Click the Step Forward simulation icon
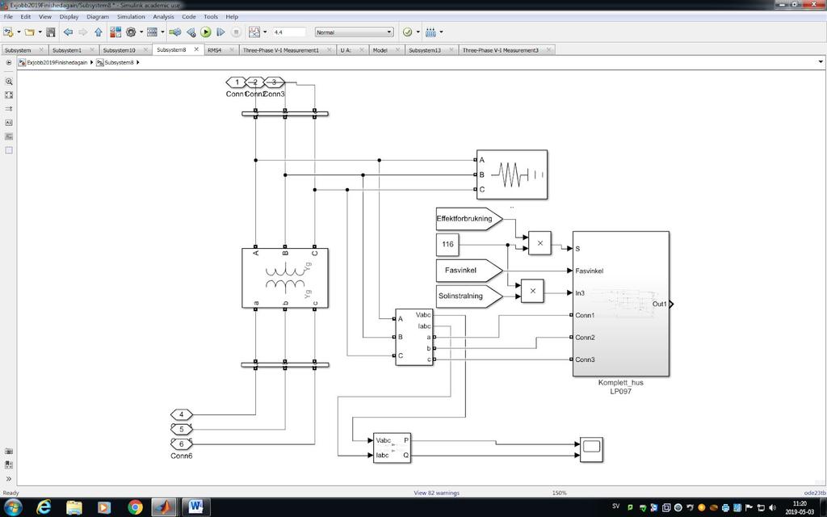Screen dimensions: 827x517 pyautogui.click(x=220, y=32)
